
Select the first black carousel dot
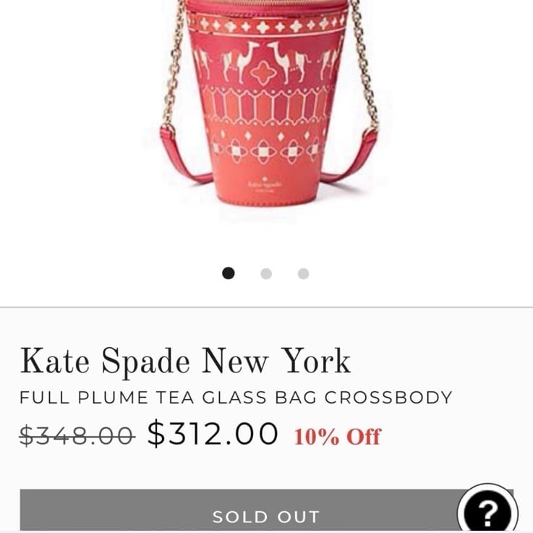pos(228,273)
